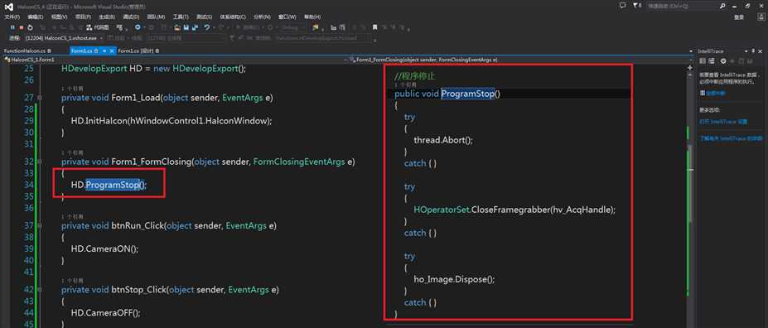Image resolution: width=768 pixels, height=328 pixels.
Task: Pause debugging with the Break All icon
Action: 12,27
